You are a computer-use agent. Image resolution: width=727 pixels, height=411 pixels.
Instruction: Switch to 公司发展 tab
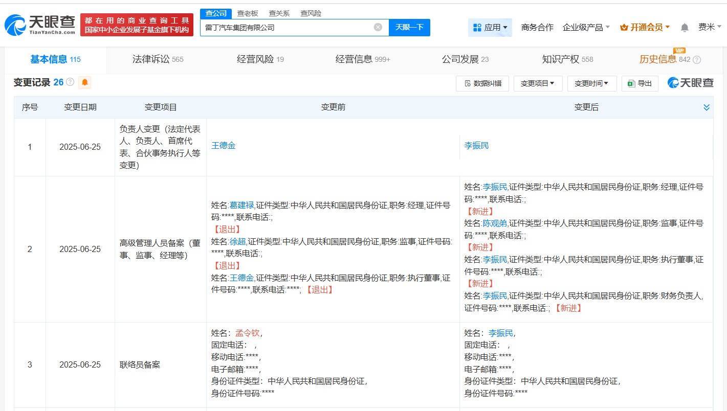pos(465,59)
